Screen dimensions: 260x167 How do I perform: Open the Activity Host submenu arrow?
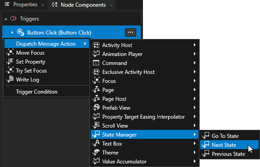coord(195,45)
